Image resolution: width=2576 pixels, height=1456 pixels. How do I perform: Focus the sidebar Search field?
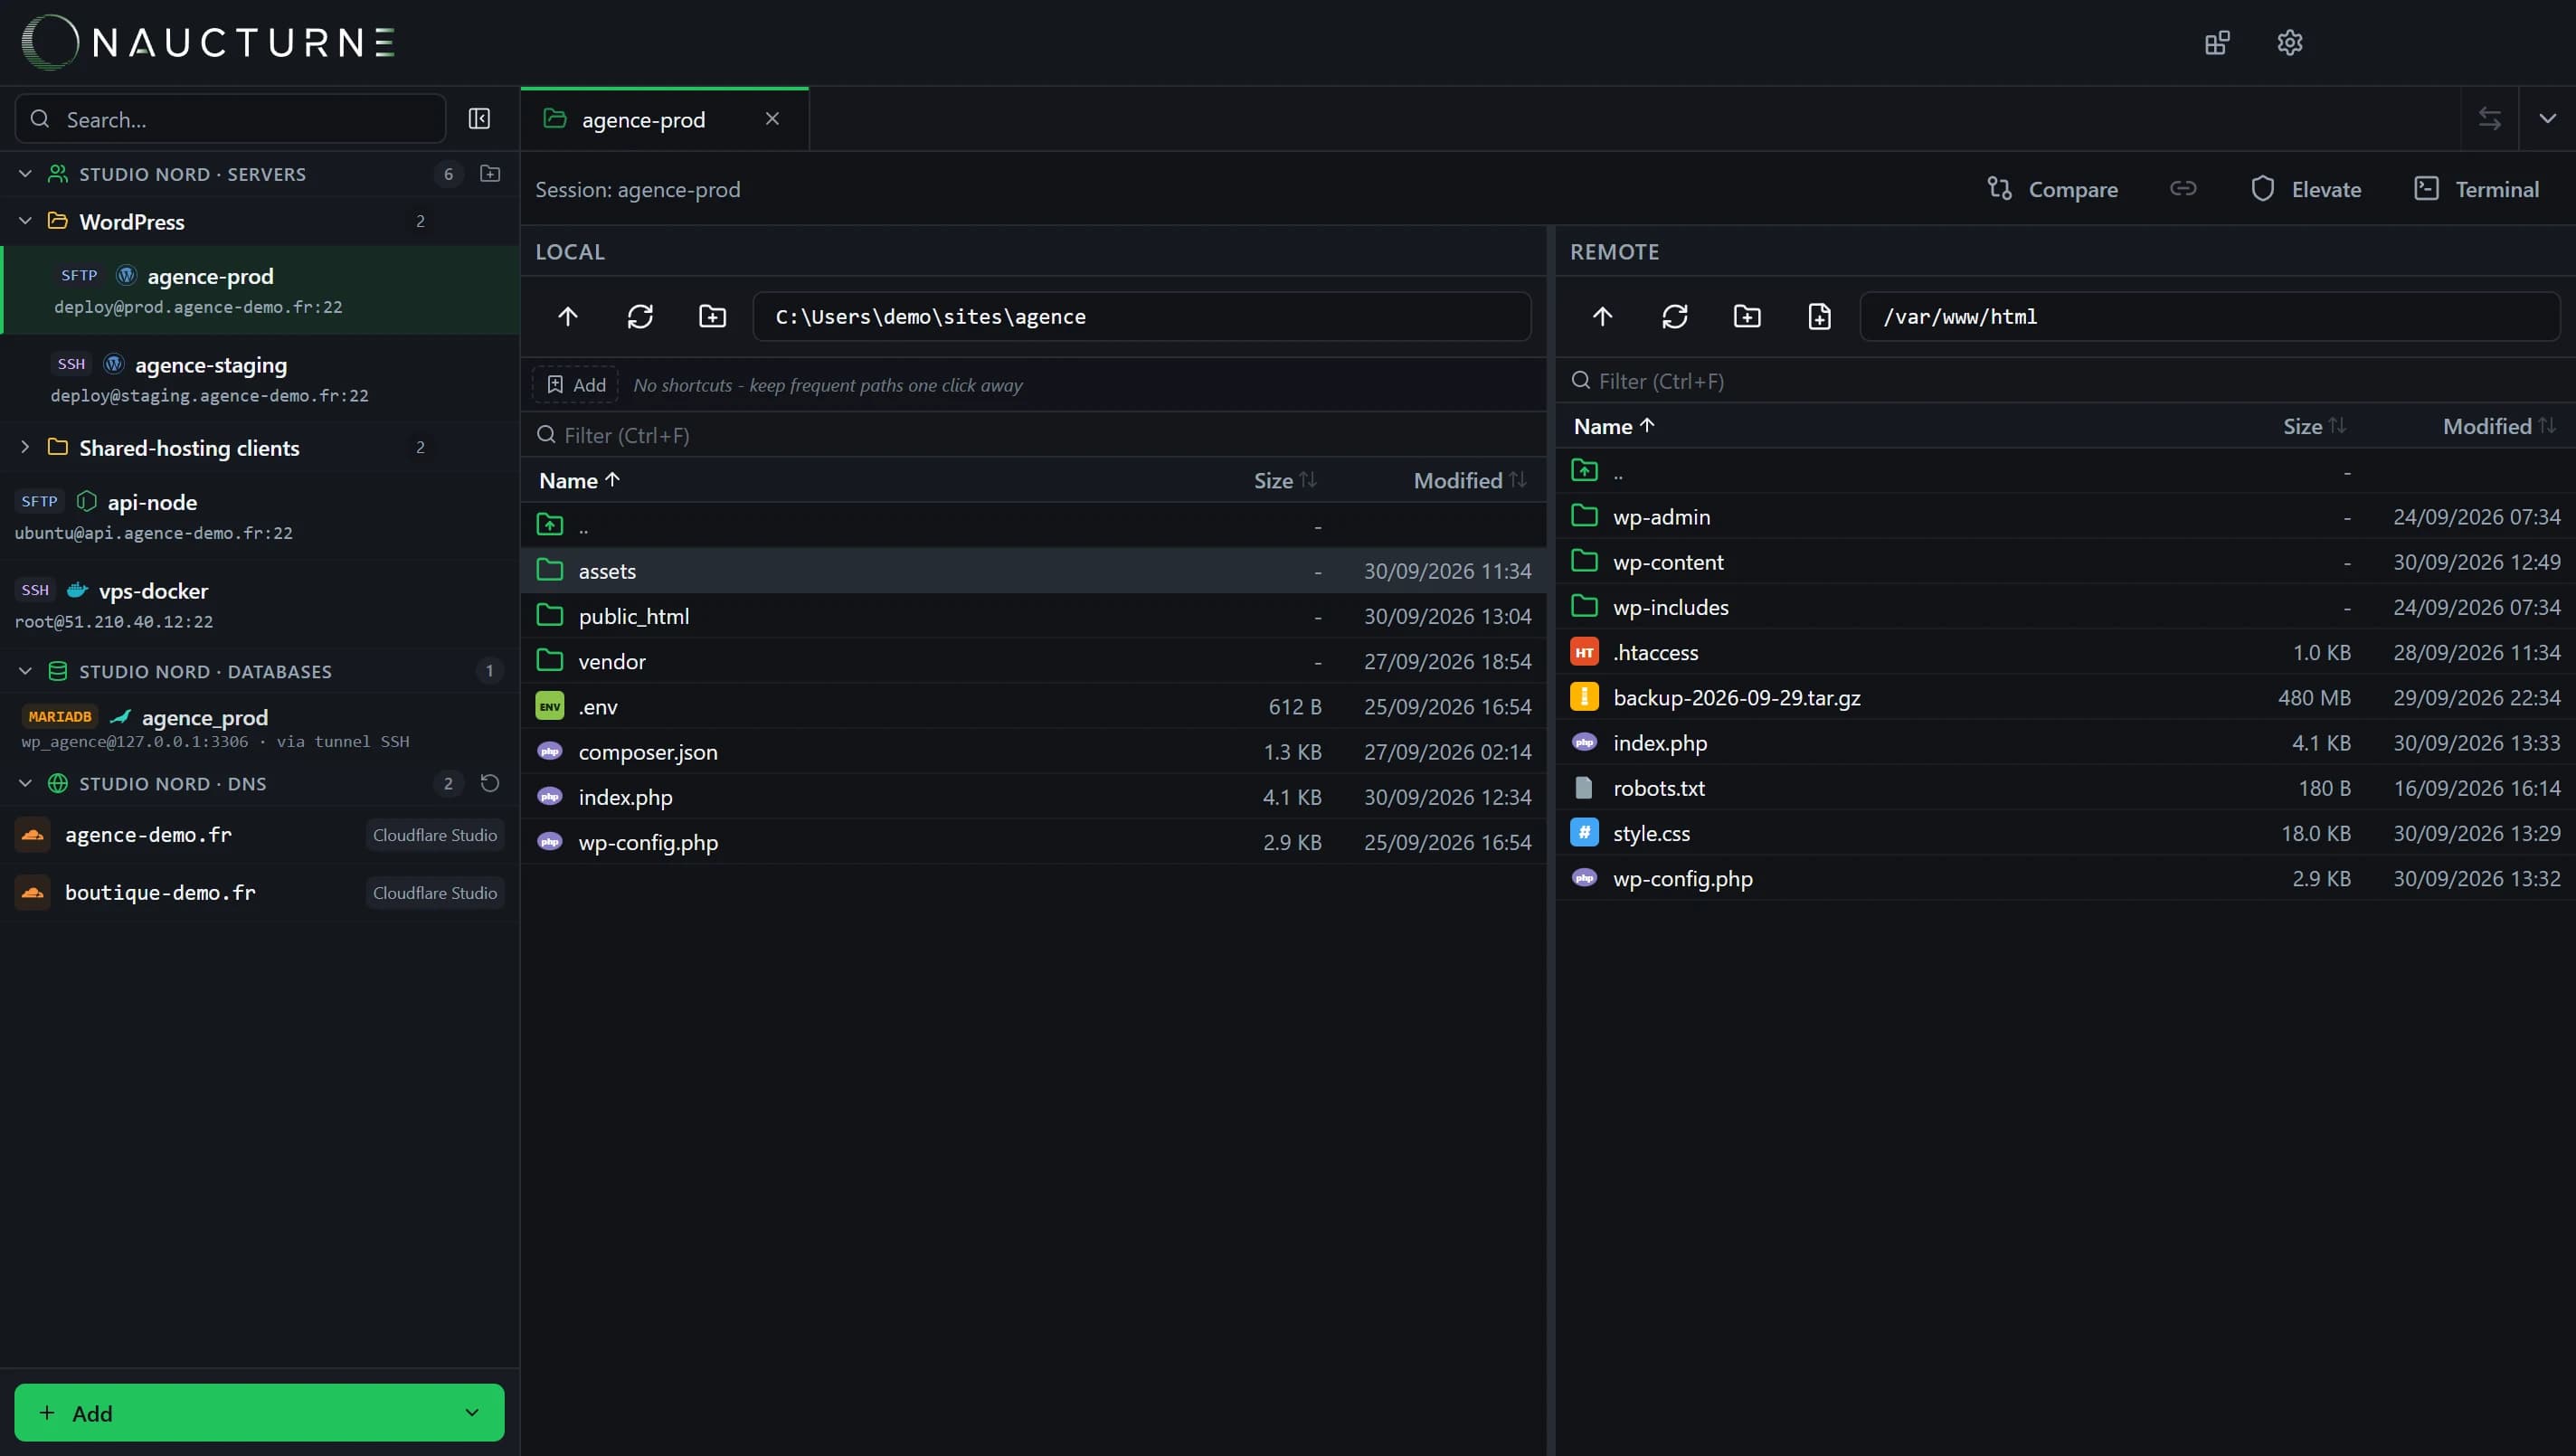click(230, 119)
